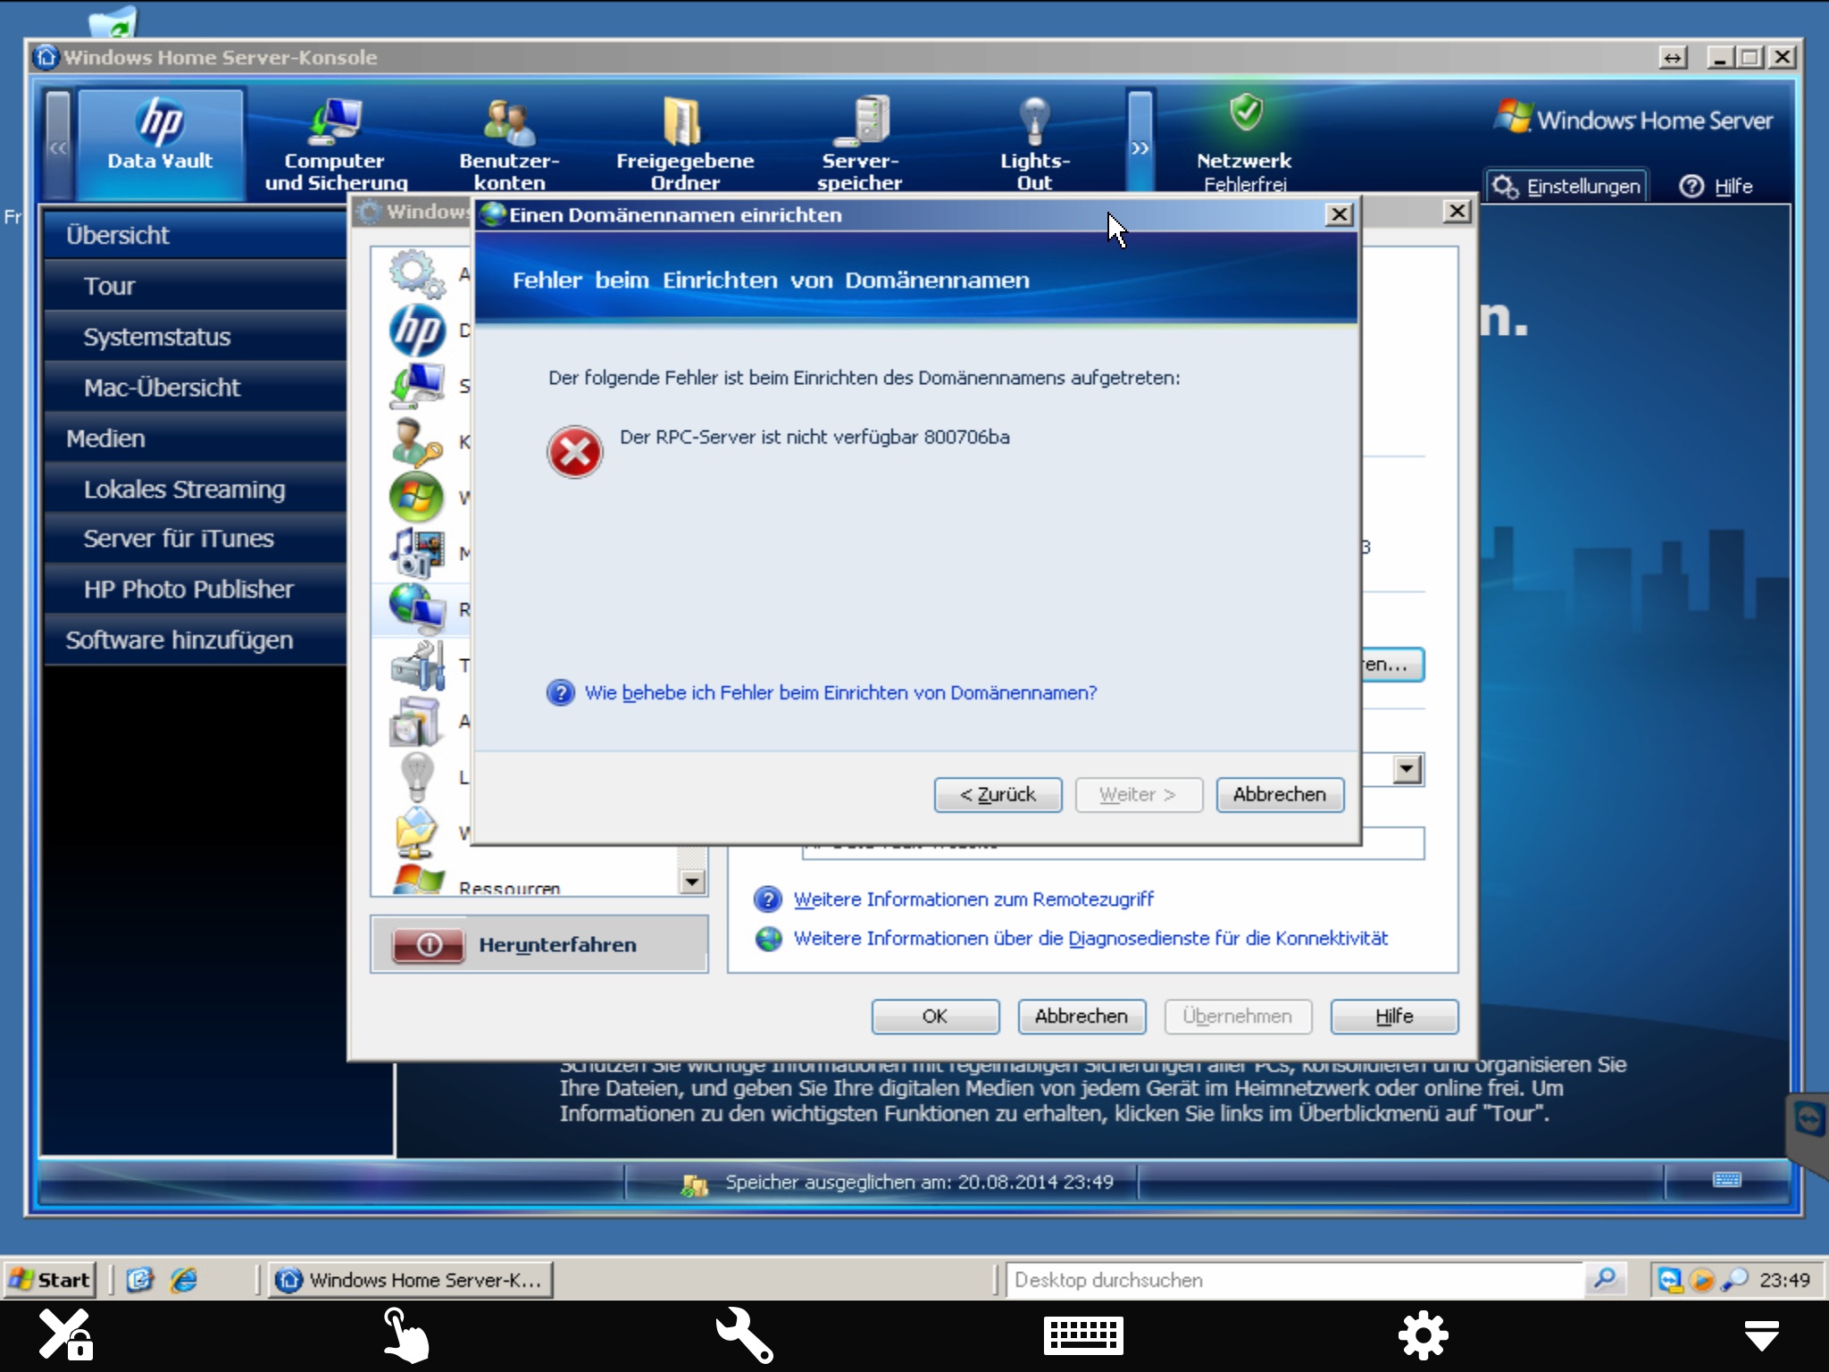Viewport: 1829px width, 1372px height.
Task: Click the shared folder network icon in settings list
Action: pos(417,831)
